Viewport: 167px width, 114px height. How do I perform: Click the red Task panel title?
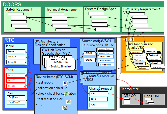coord(10,70)
